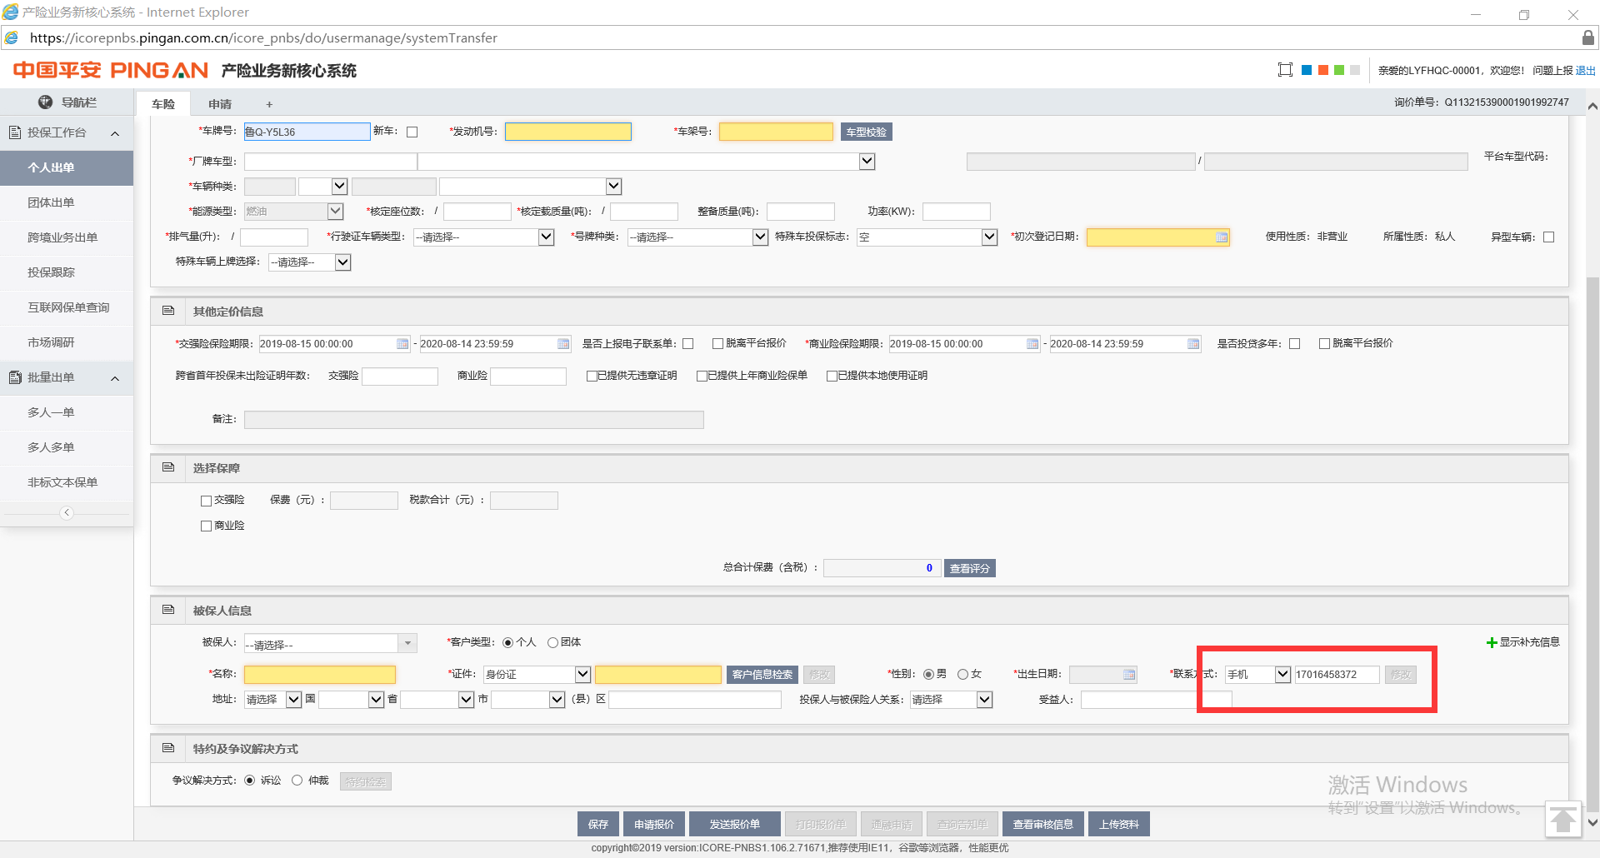The width and height of the screenshot is (1600, 858).
Task: Check 已提供本地使用证明 checkbox
Action: coord(832,376)
